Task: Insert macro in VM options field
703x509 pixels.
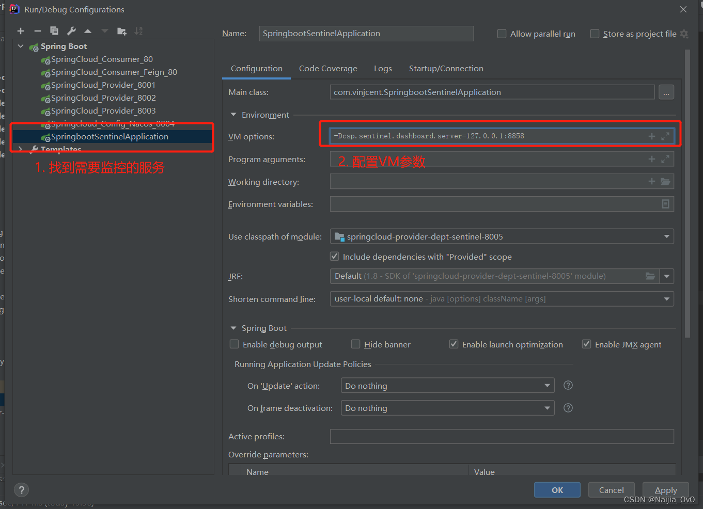Action: (652, 136)
